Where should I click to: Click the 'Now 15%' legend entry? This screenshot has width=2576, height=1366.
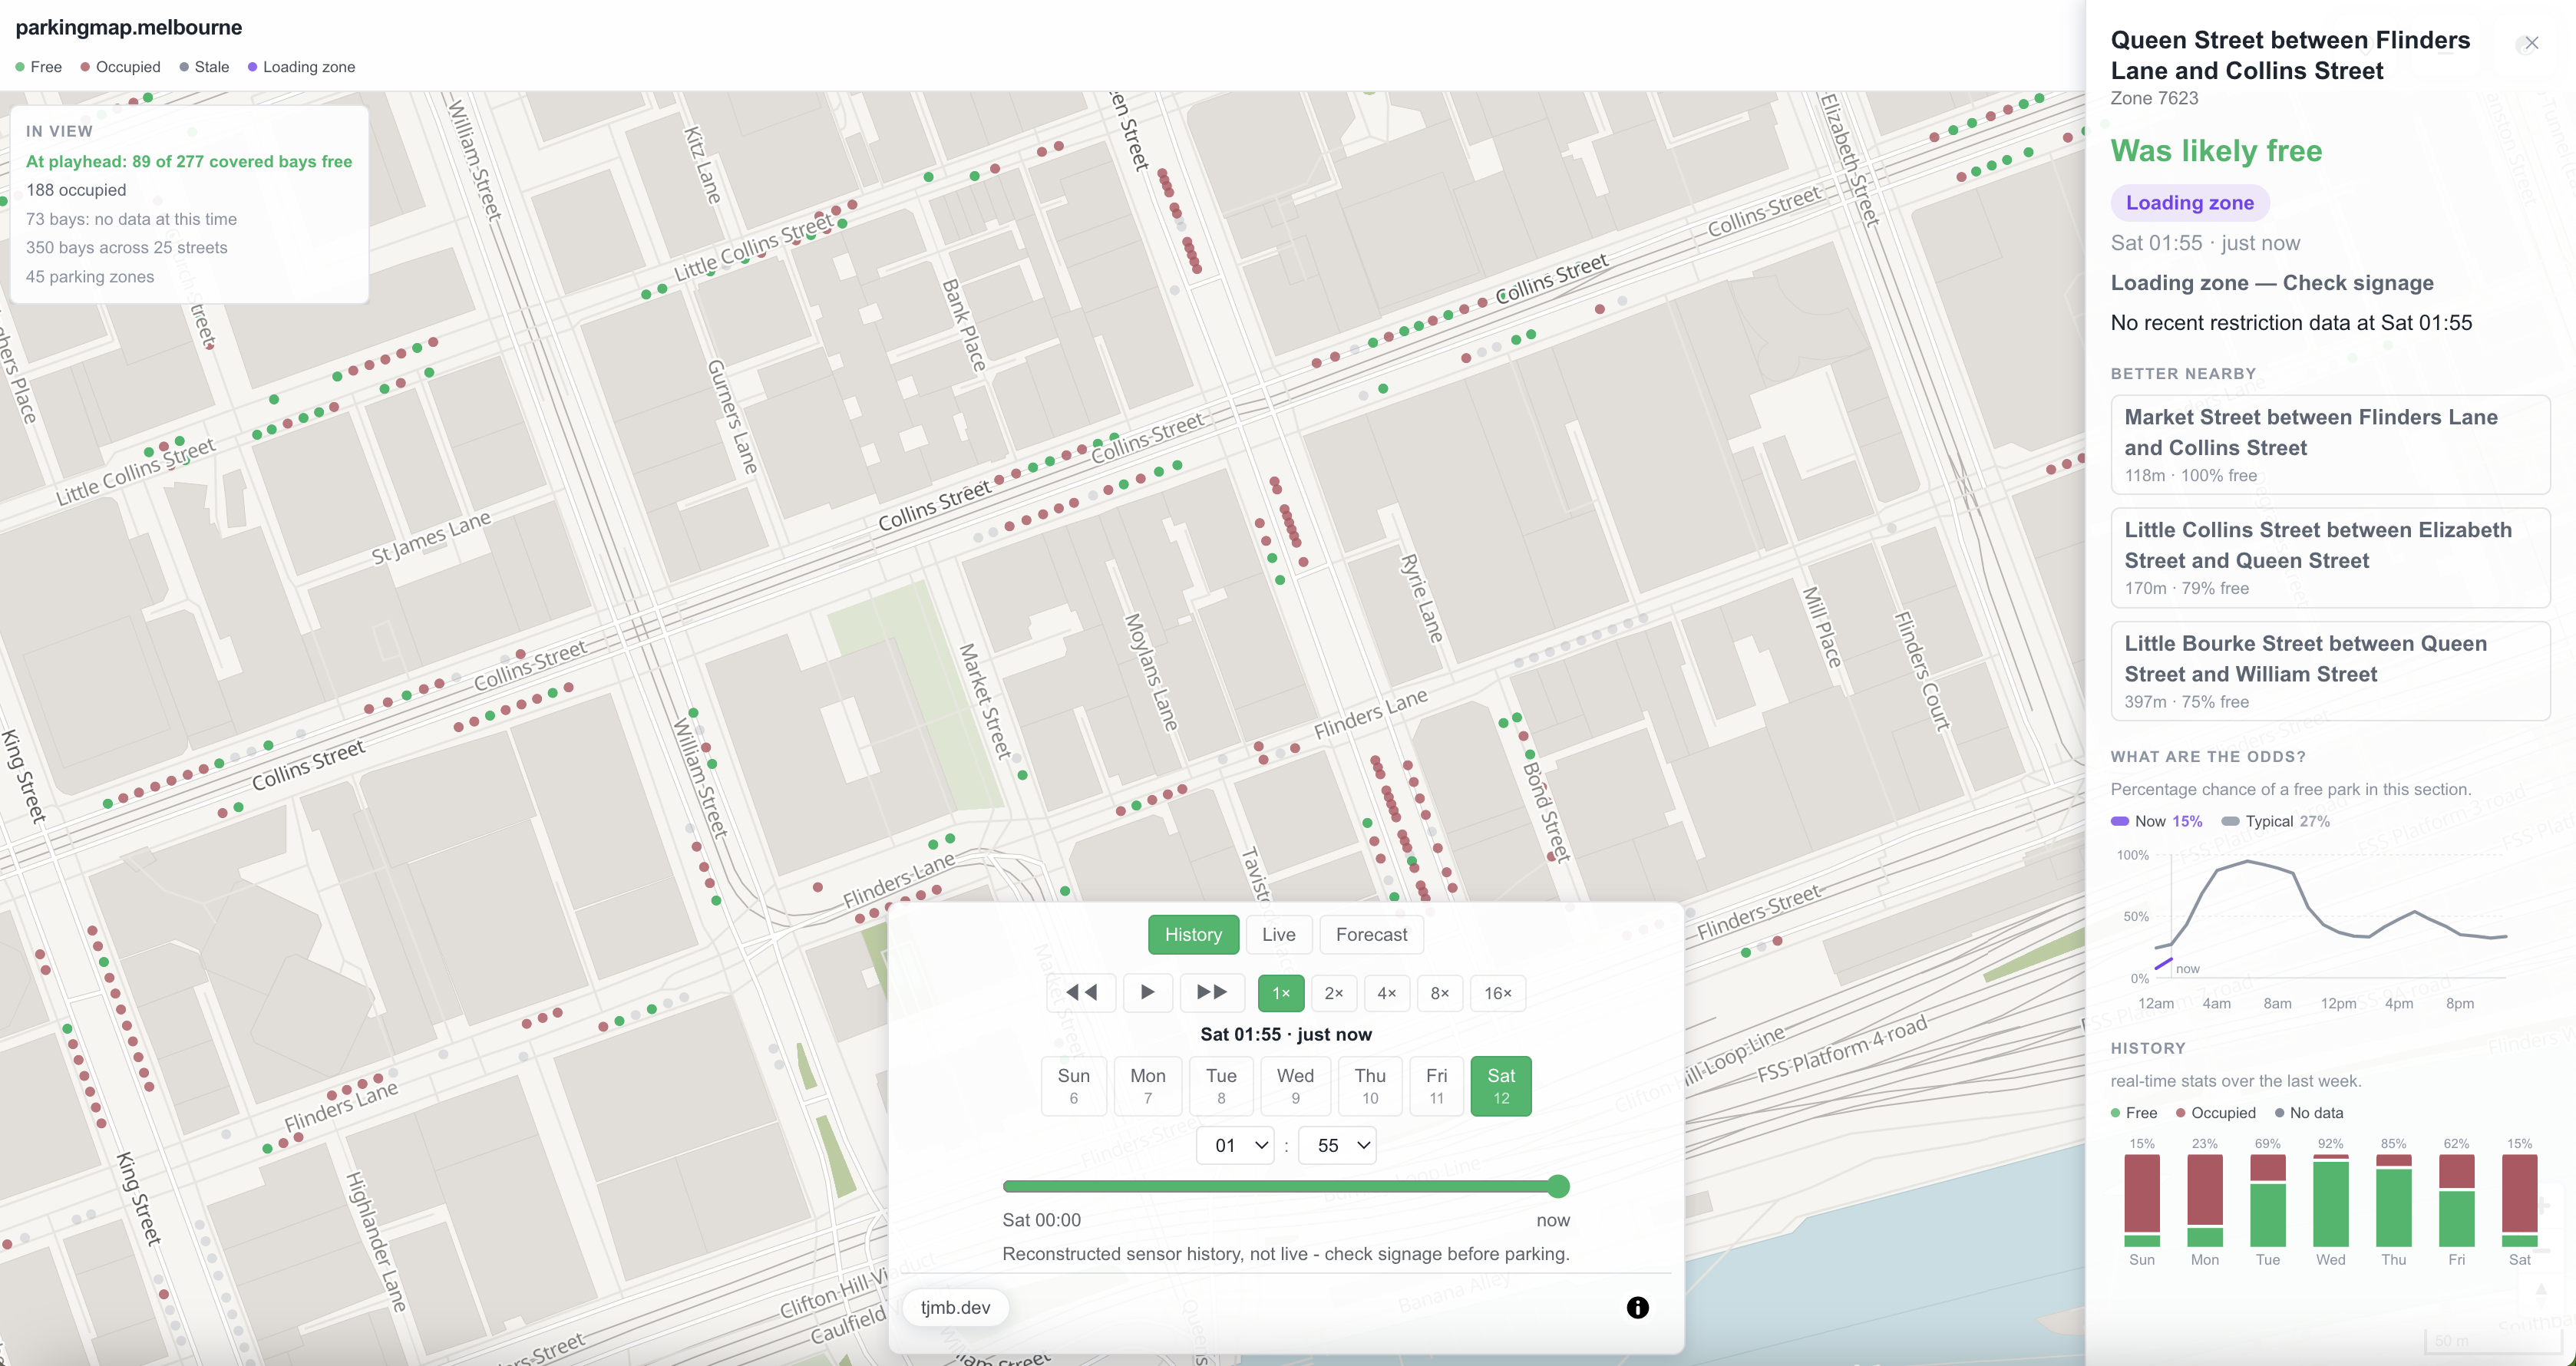click(2156, 821)
